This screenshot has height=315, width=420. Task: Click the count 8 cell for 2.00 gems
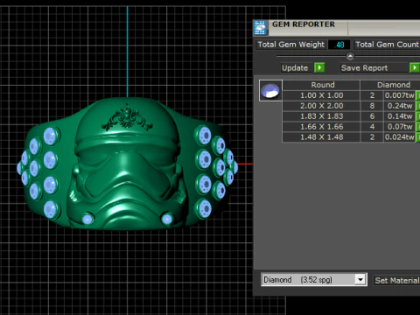coord(372,106)
